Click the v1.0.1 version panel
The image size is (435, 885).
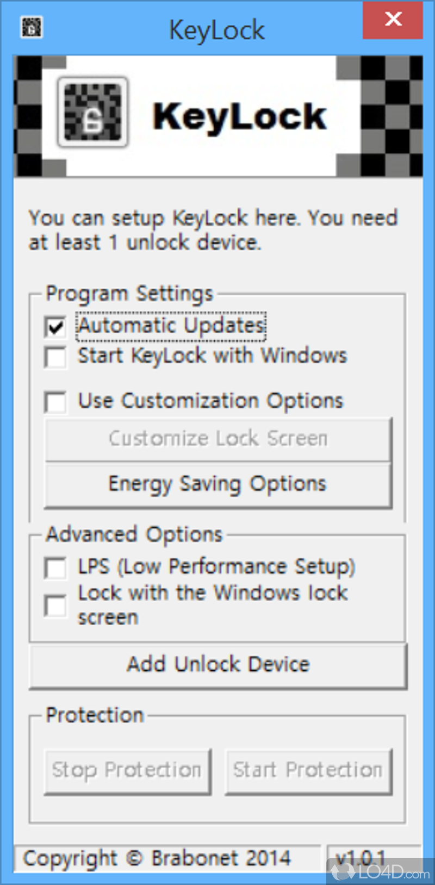tap(361, 858)
